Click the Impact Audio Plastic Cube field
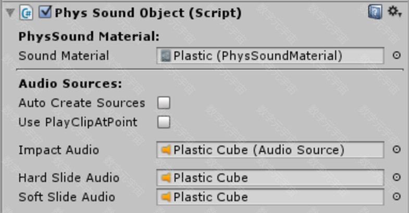Viewport: 409px width, 213px height. [x=270, y=150]
